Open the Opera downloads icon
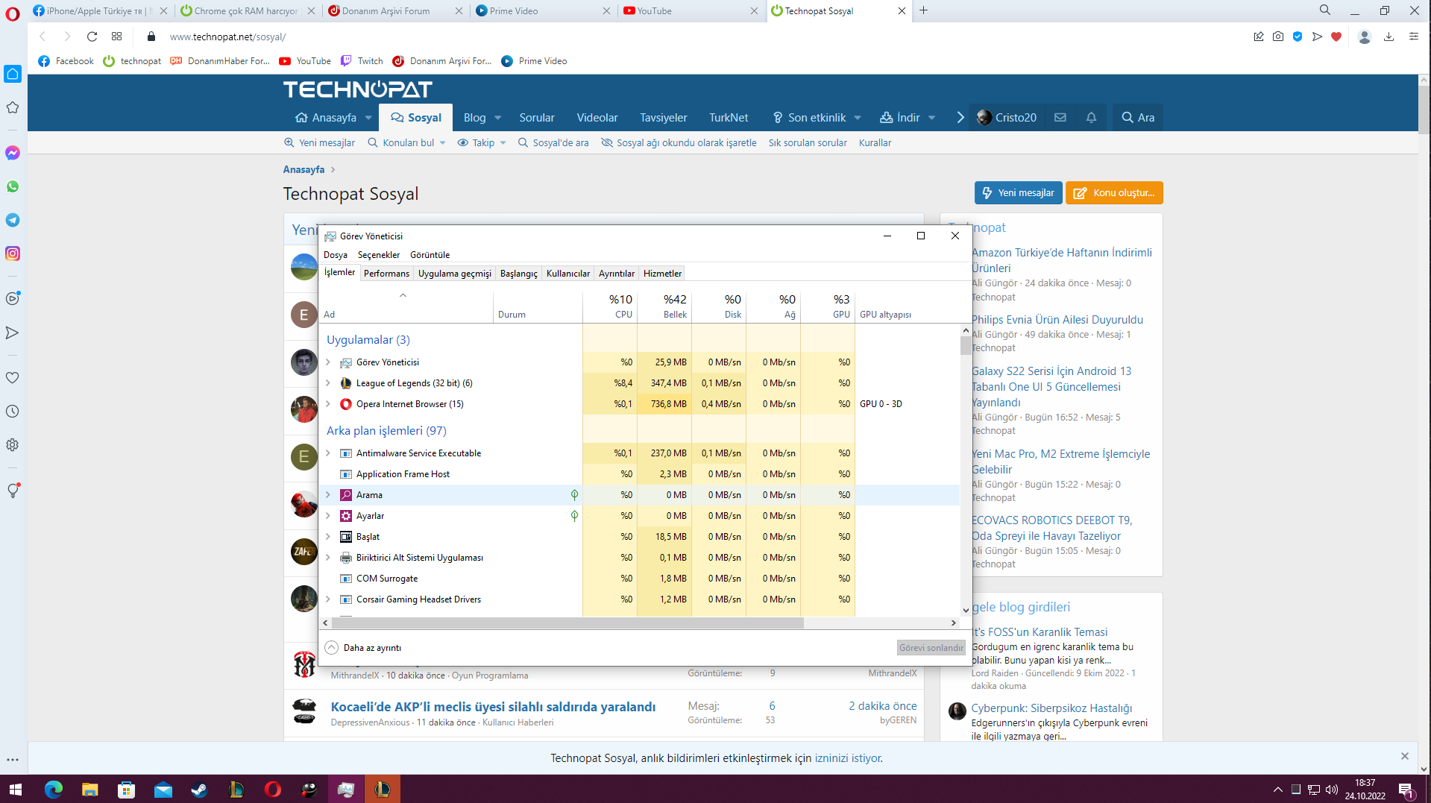The image size is (1431, 803). pyautogui.click(x=1388, y=37)
